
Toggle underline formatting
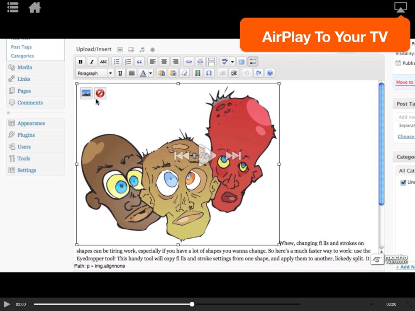pyautogui.click(x=120, y=73)
